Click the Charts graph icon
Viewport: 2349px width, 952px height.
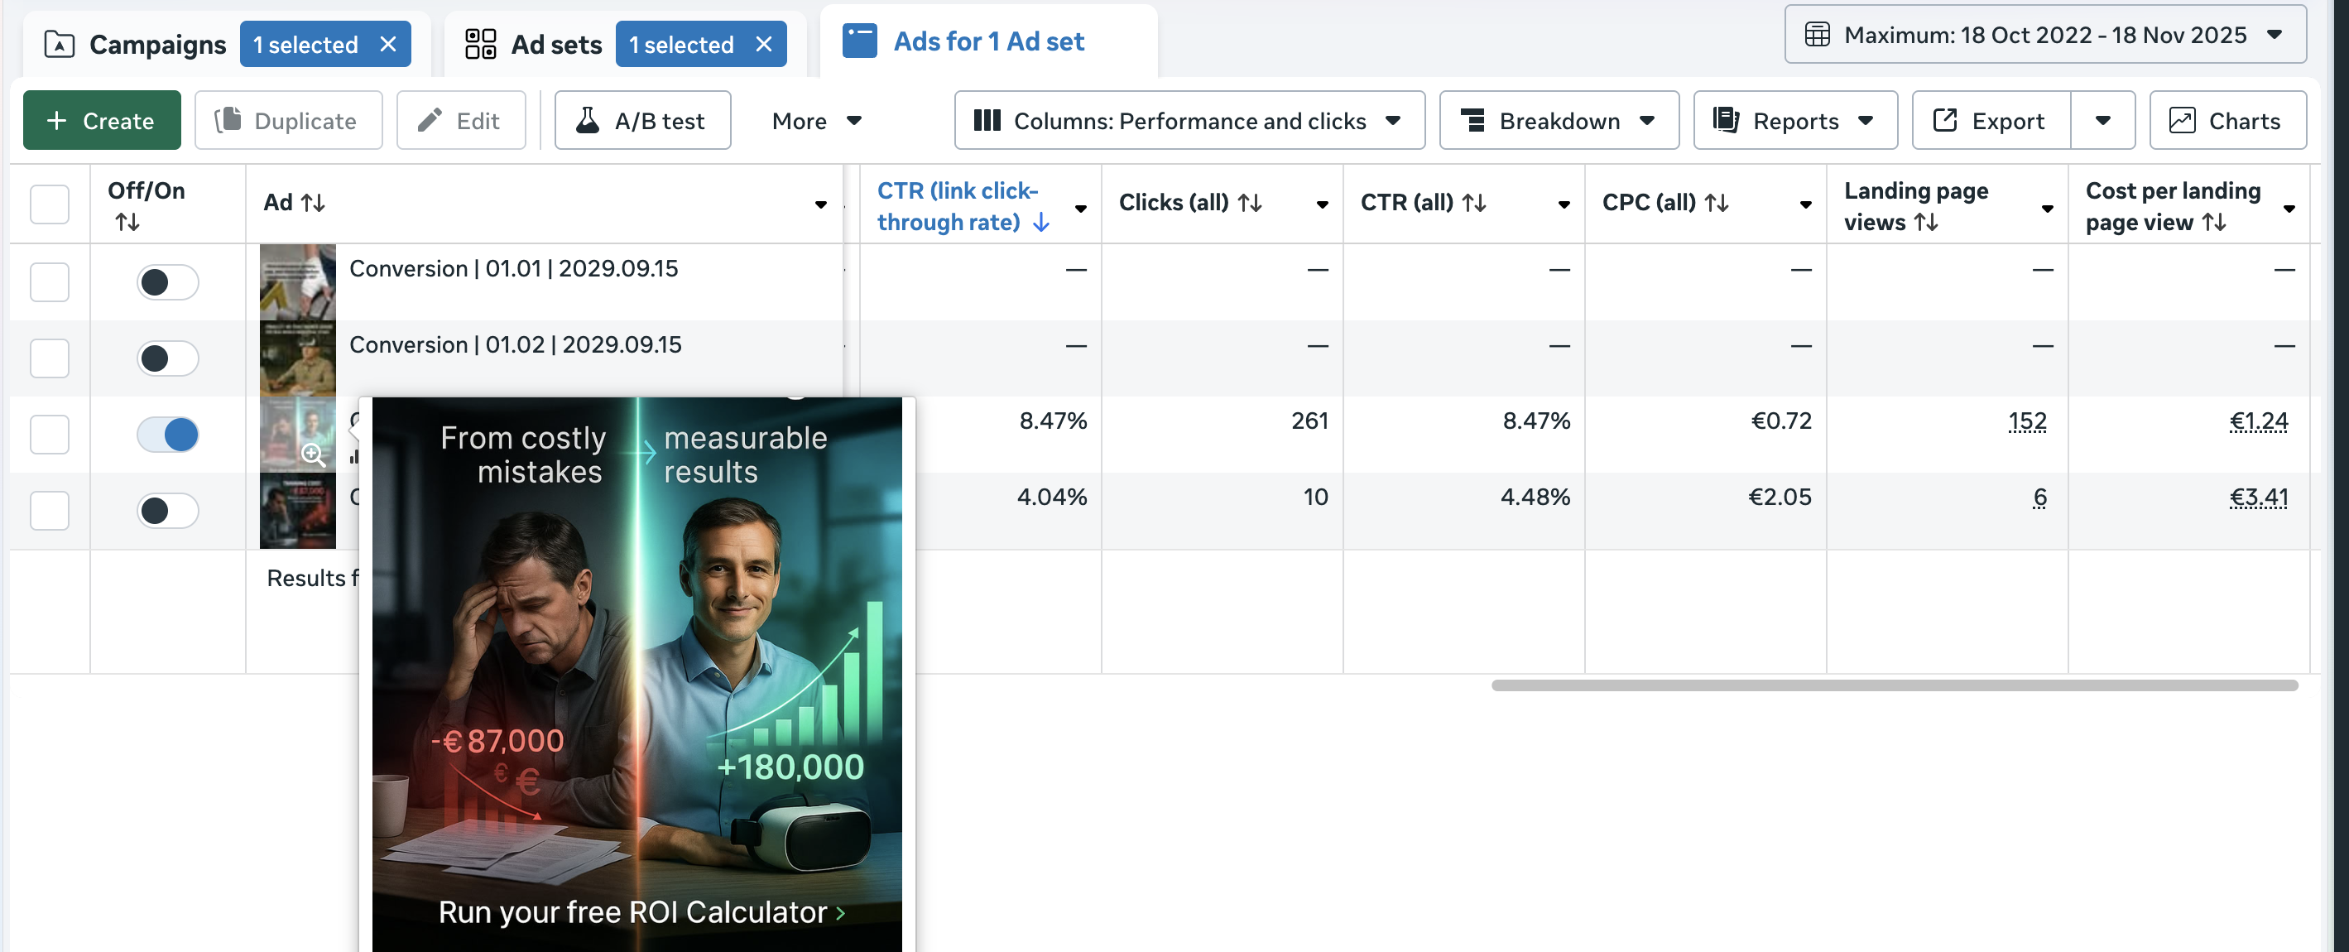click(2181, 120)
